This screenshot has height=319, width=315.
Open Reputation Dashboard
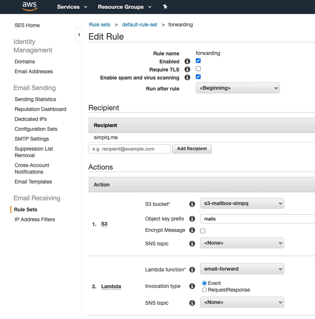(40, 109)
